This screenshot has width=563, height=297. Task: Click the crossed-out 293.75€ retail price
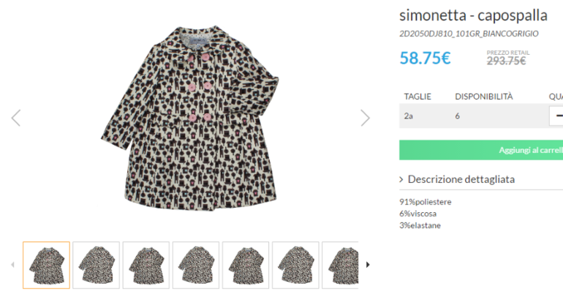point(506,61)
